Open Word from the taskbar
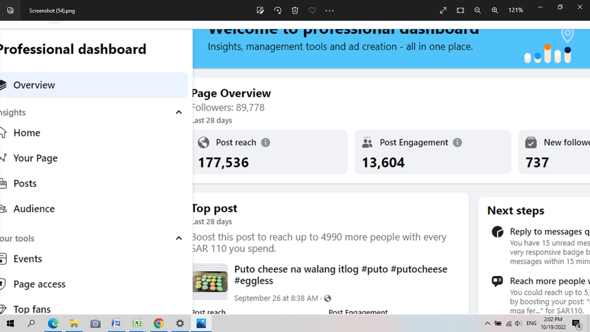Screen dimensions: 590x332 [116, 323]
